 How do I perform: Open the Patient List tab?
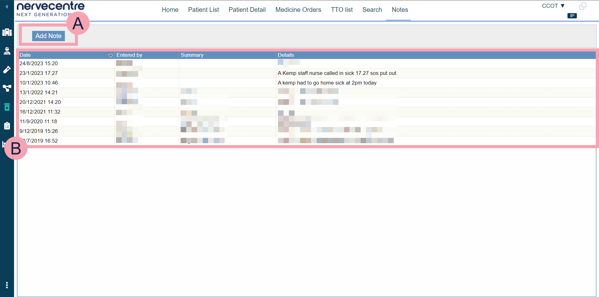coord(203,10)
